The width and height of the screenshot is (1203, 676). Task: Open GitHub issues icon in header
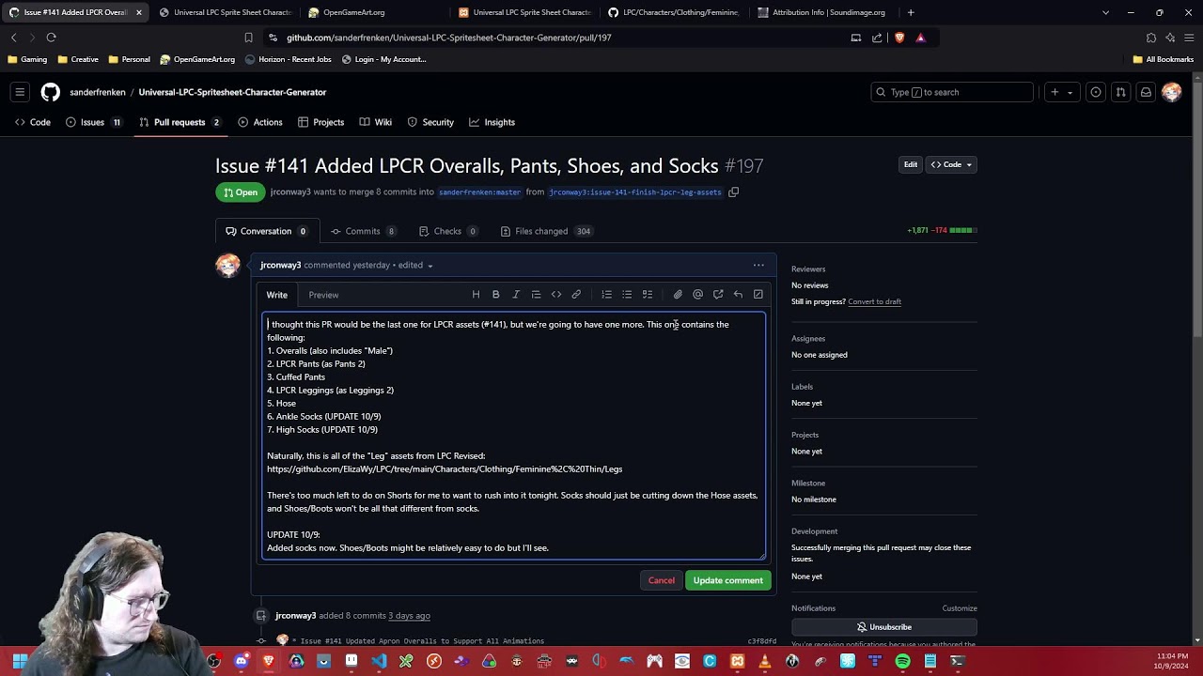pos(1096,92)
